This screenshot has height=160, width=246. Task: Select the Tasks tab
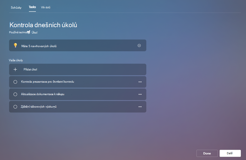(32, 7)
